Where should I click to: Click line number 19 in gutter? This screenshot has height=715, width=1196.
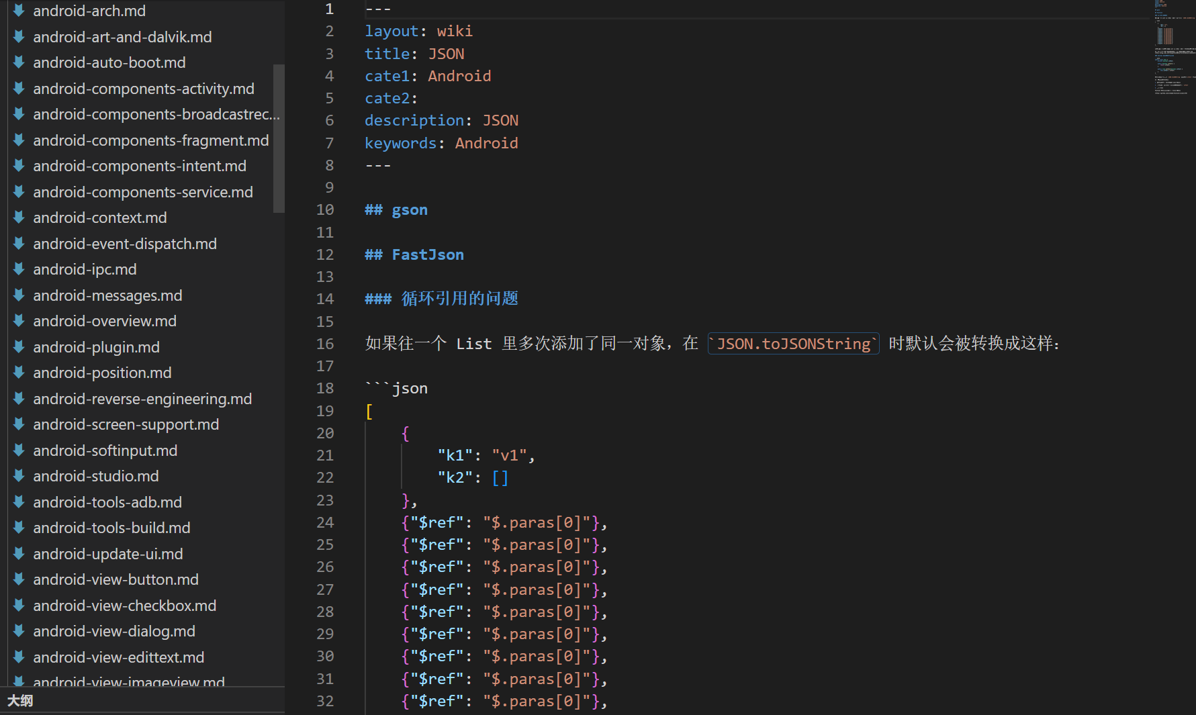(x=325, y=411)
